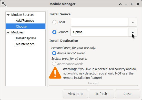
Task: Click the 'Personal area, for your use only' label
Action: pyautogui.click(x=74, y=48)
